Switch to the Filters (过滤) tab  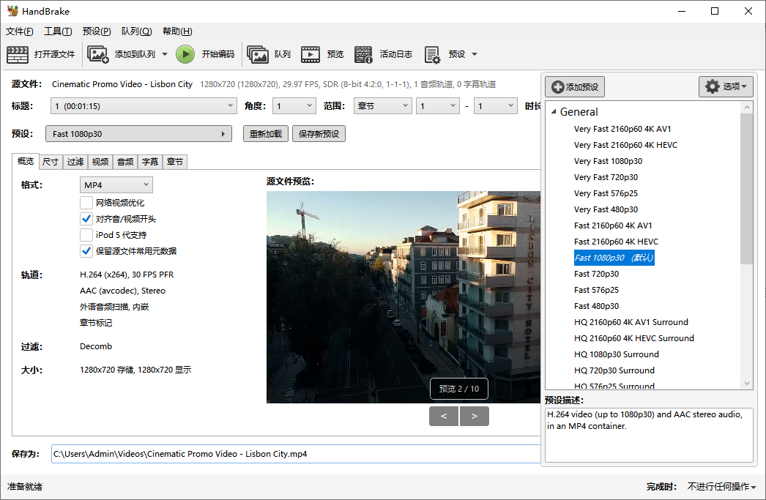(75, 162)
